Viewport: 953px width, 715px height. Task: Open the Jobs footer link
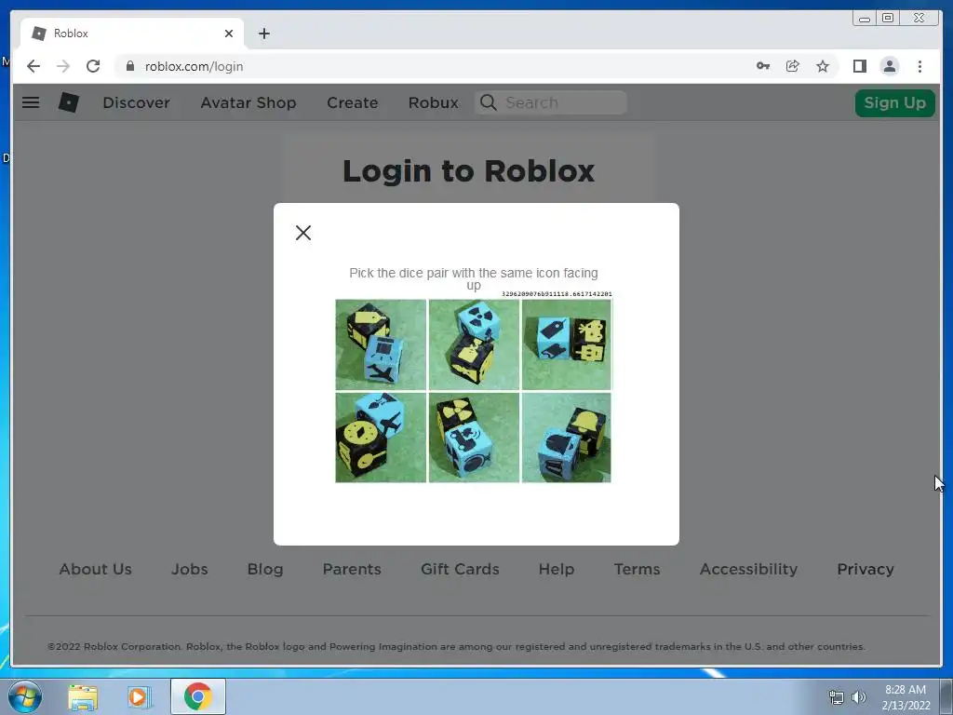tap(189, 569)
